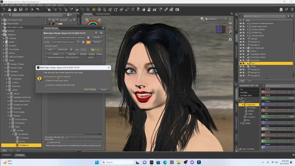Switch to DAZ Studio taskbar icon
This screenshot has height=166, width=295.
(x=152, y=162)
